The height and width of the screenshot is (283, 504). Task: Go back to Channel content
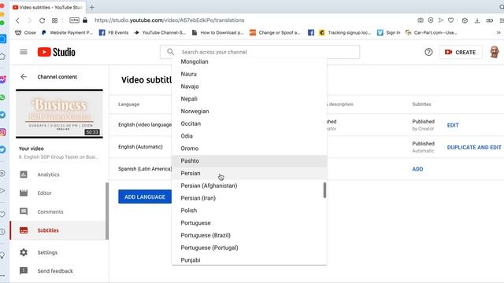tap(24, 77)
